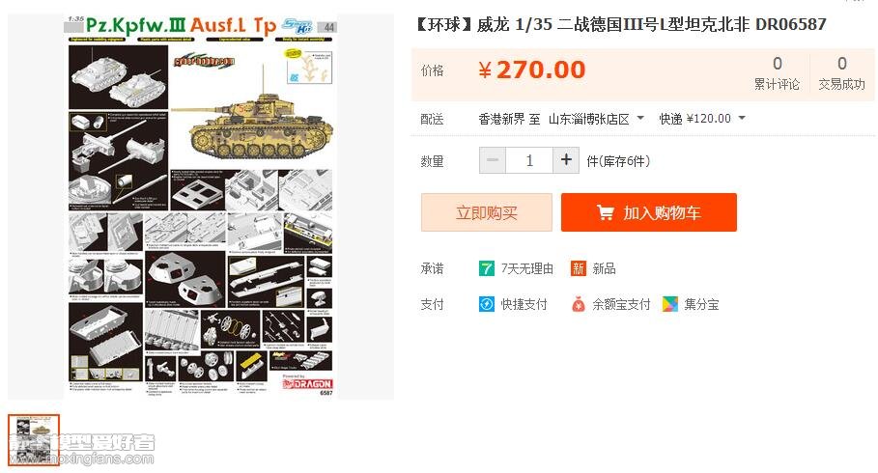Decrease quantity with the minus button
The image size is (878, 473).
click(493, 160)
